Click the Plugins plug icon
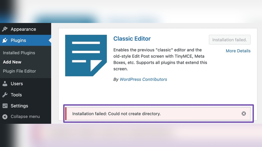Viewport: 262px width, 147px height. [x=5, y=40]
